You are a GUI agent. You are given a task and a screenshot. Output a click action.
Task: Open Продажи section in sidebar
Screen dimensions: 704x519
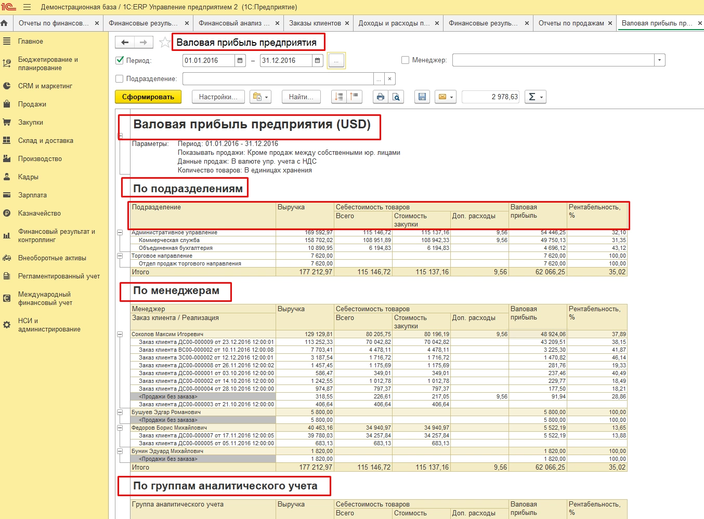32,104
